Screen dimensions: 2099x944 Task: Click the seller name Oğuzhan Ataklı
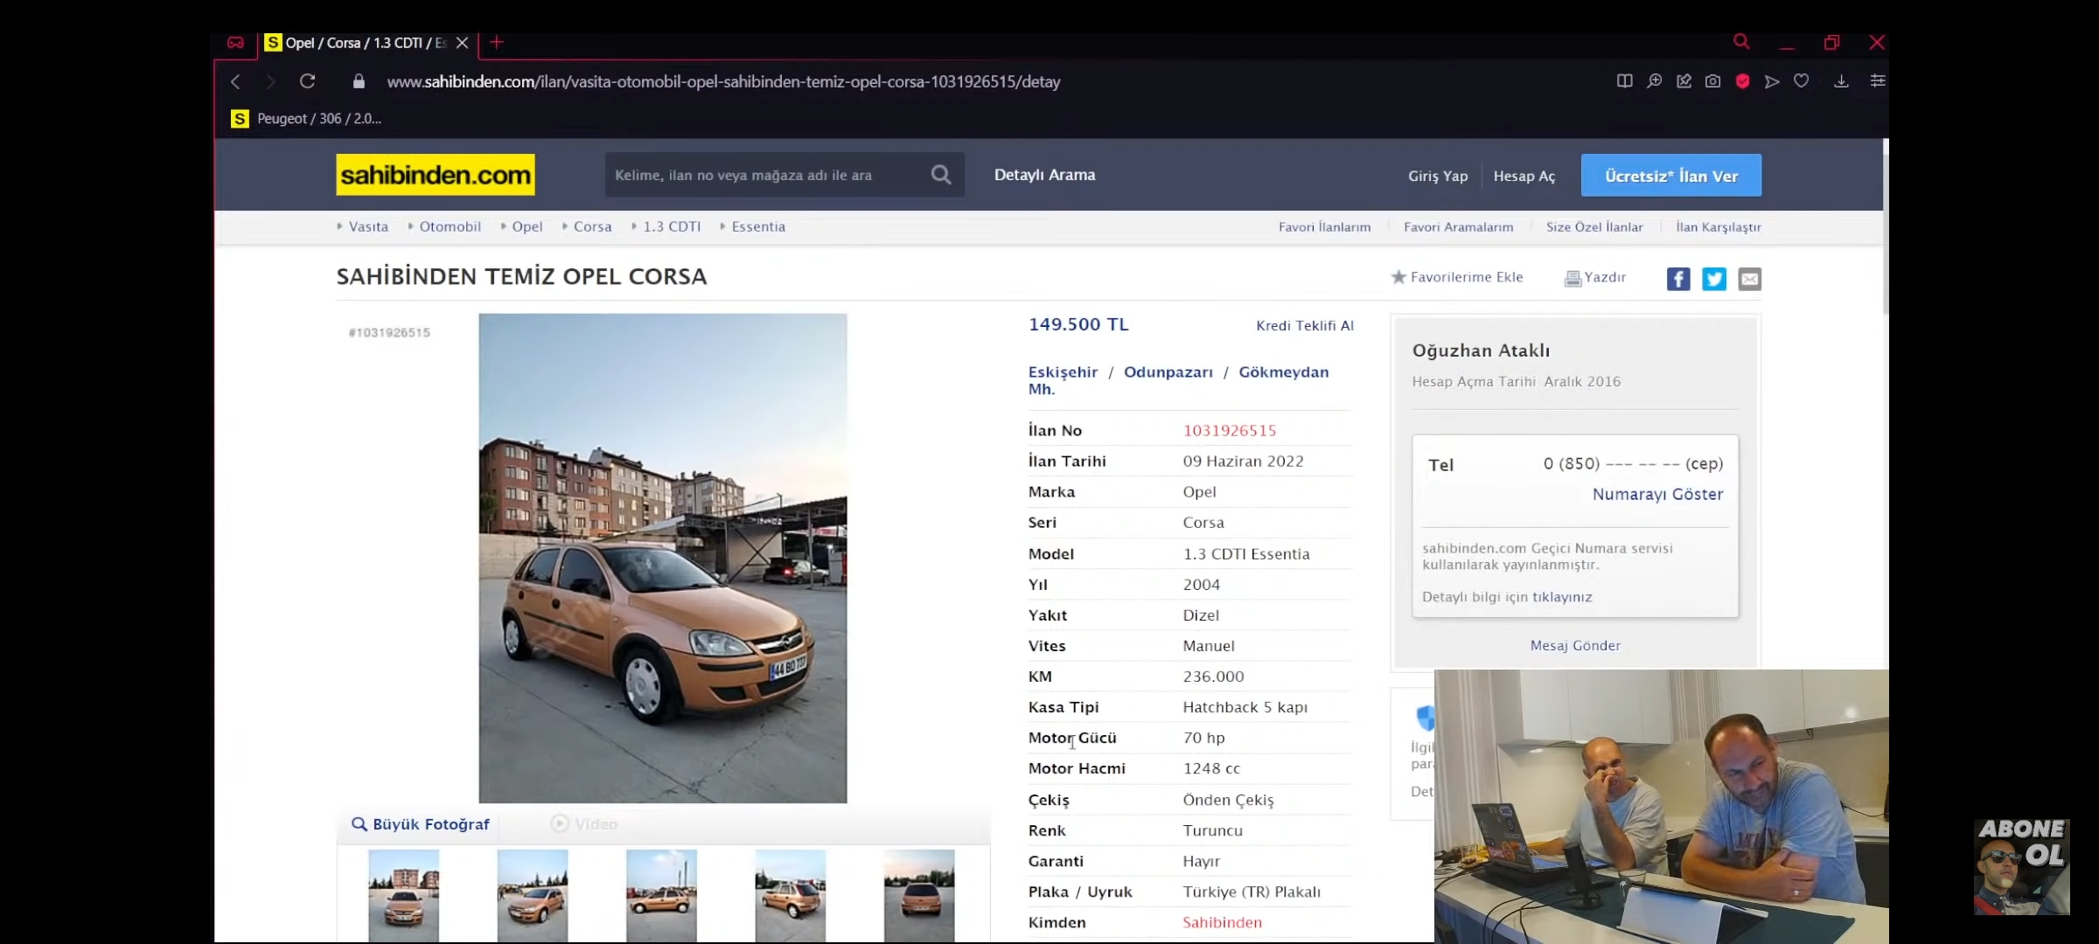tap(1481, 351)
